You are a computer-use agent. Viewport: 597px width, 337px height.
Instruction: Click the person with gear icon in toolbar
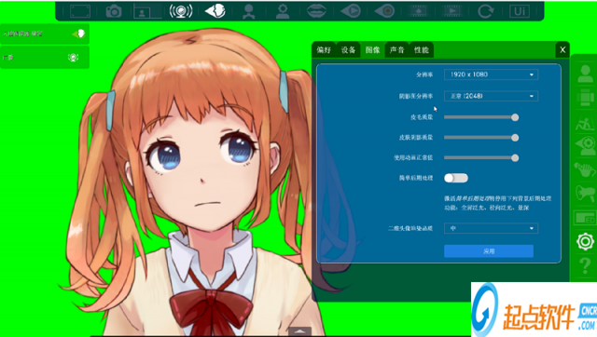coord(283,11)
